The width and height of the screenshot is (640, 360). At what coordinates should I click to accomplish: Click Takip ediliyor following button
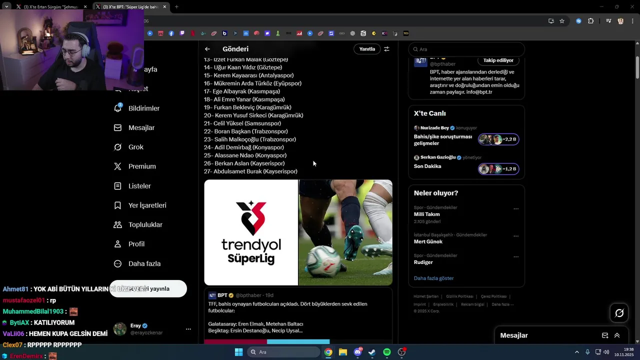tap(498, 60)
